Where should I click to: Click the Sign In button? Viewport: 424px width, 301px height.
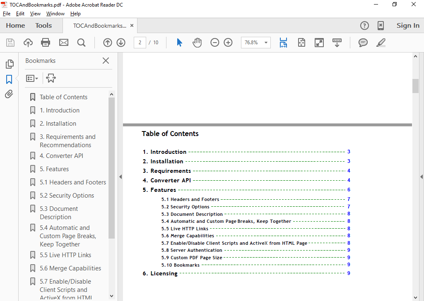[x=408, y=25]
